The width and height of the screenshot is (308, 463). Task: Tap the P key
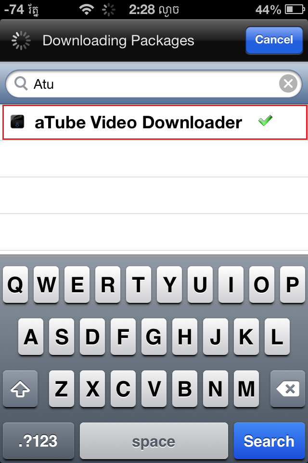[x=293, y=285]
